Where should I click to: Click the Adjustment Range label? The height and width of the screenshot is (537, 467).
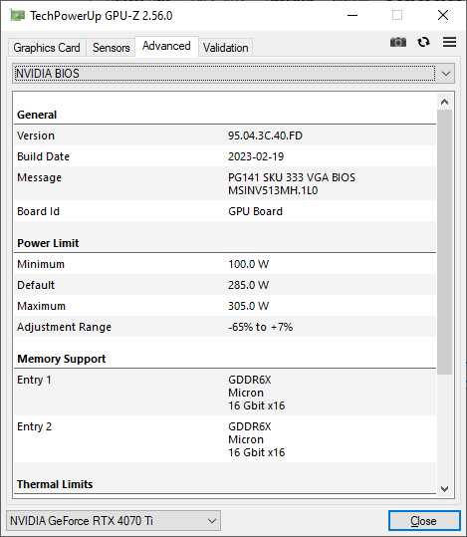(65, 327)
